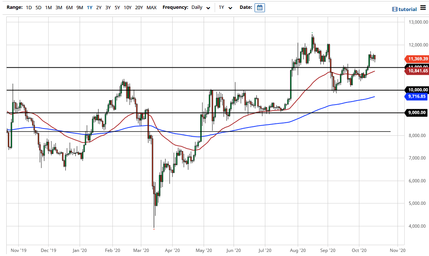429x256 pixels.
Task: Click the currently active 1Y range
Action: pyautogui.click(x=89, y=7)
